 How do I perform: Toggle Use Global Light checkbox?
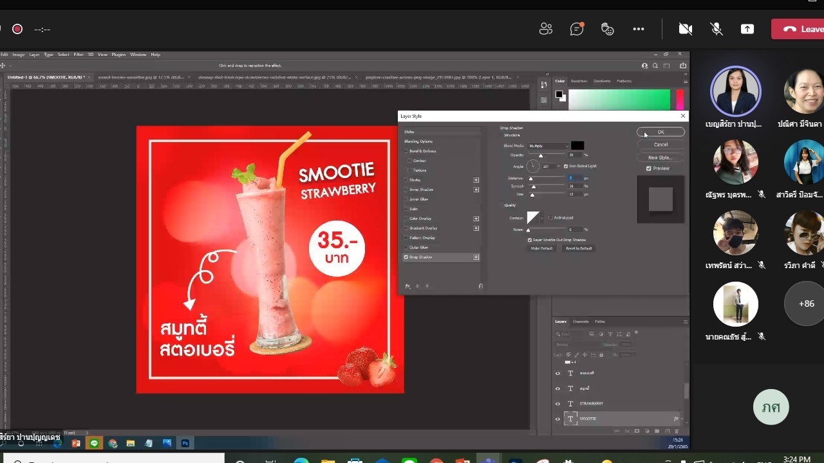(566, 166)
